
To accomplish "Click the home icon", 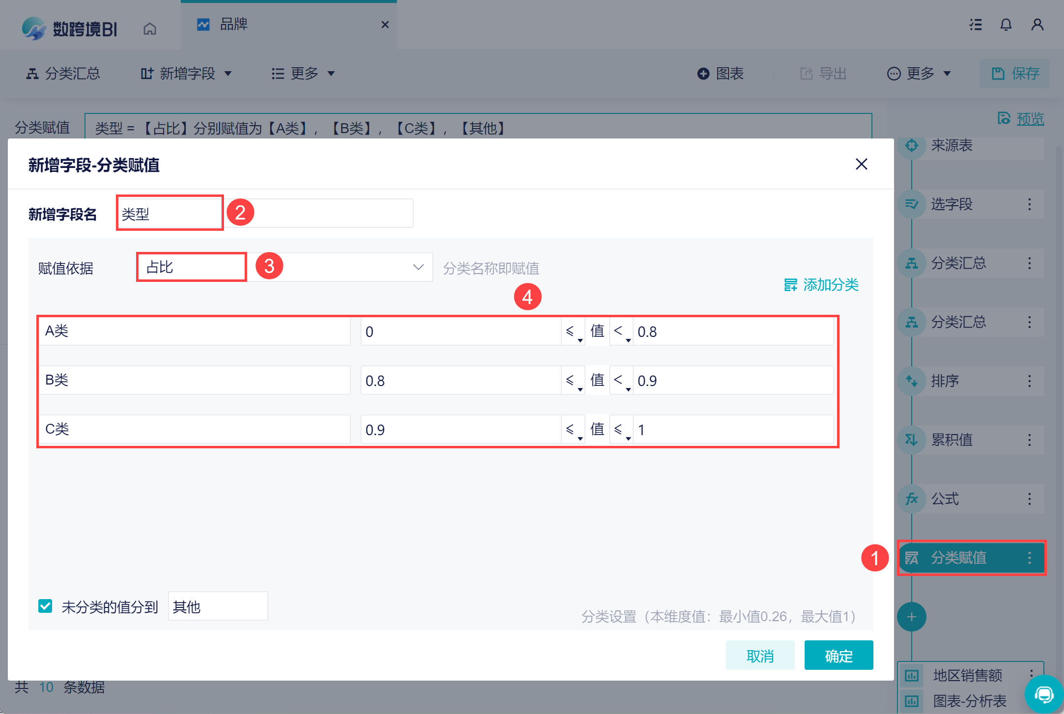I will [x=150, y=29].
